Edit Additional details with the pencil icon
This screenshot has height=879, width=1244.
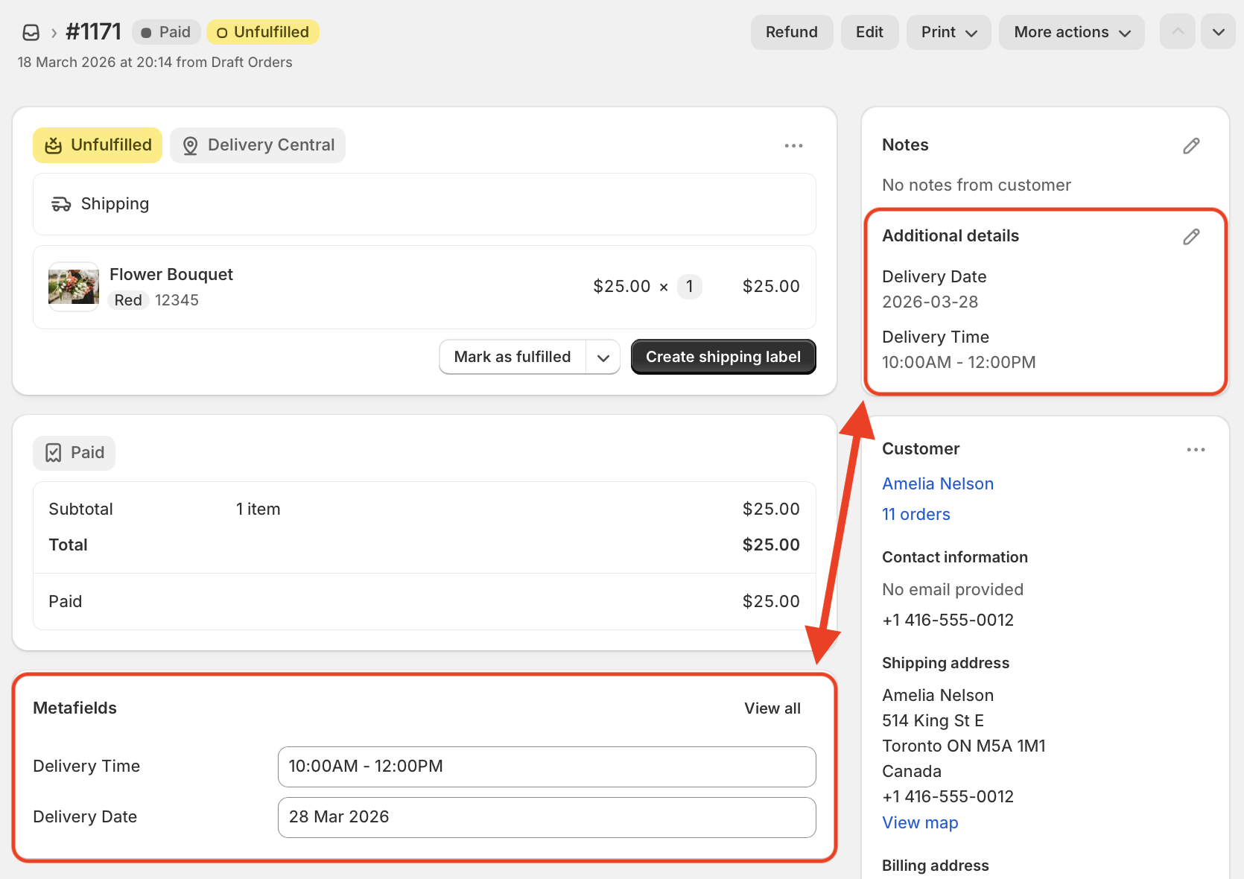(1192, 237)
